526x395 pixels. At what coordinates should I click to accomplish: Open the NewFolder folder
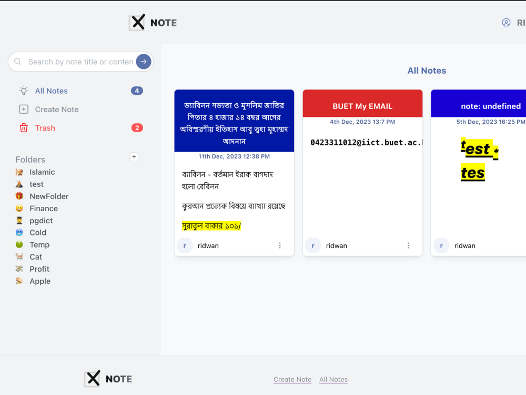click(49, 196)
